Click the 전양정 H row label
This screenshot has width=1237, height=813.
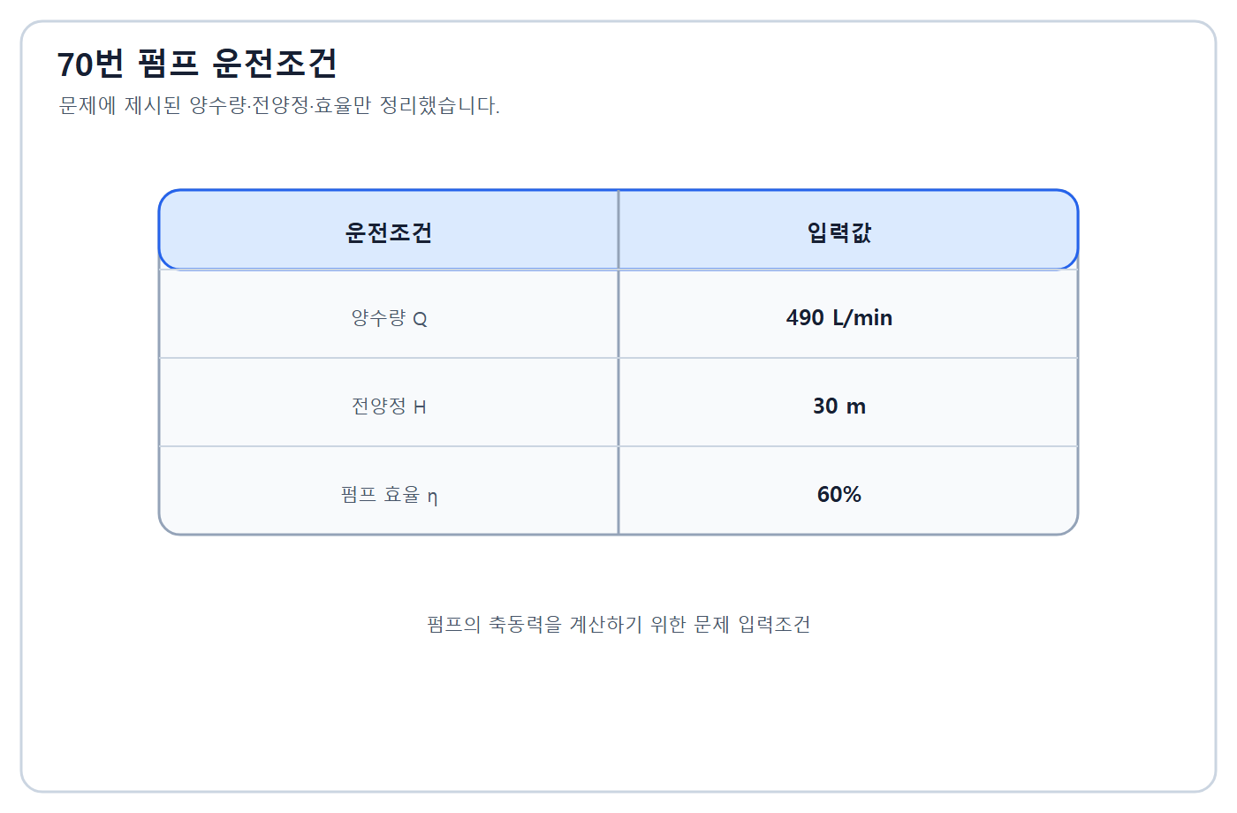pos(389,406)
